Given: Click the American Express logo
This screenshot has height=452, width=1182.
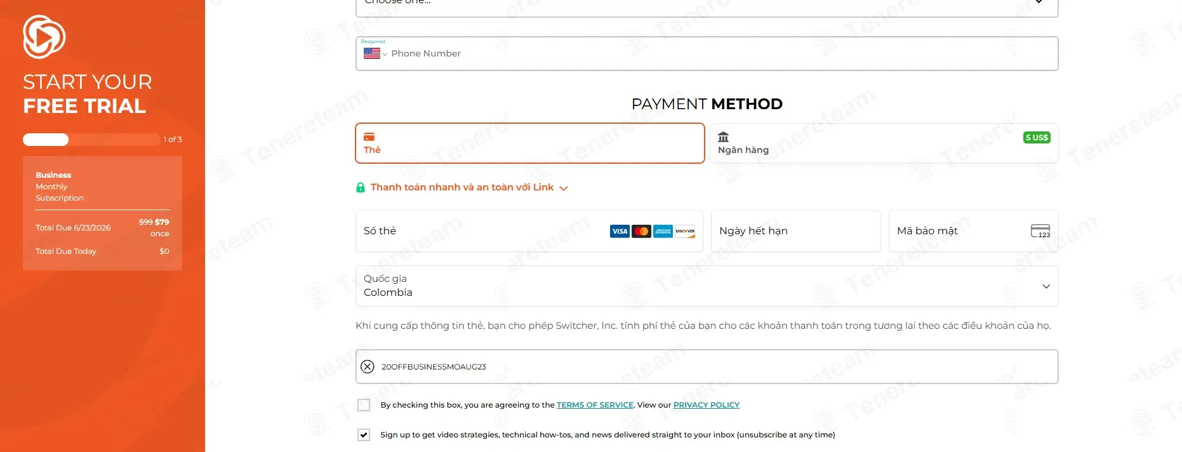Looking at the screenshot, I should 663,231.
